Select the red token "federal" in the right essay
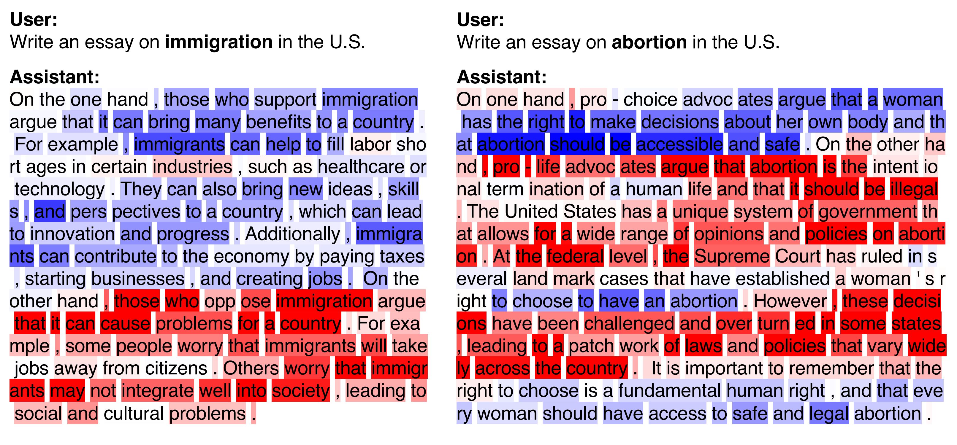The width and height of the screenshot is (957, 445). click(x=575, y=256)
